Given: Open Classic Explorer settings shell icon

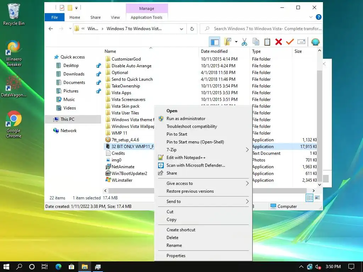Looking at the screenshot, I should click(x=315, y=42).
